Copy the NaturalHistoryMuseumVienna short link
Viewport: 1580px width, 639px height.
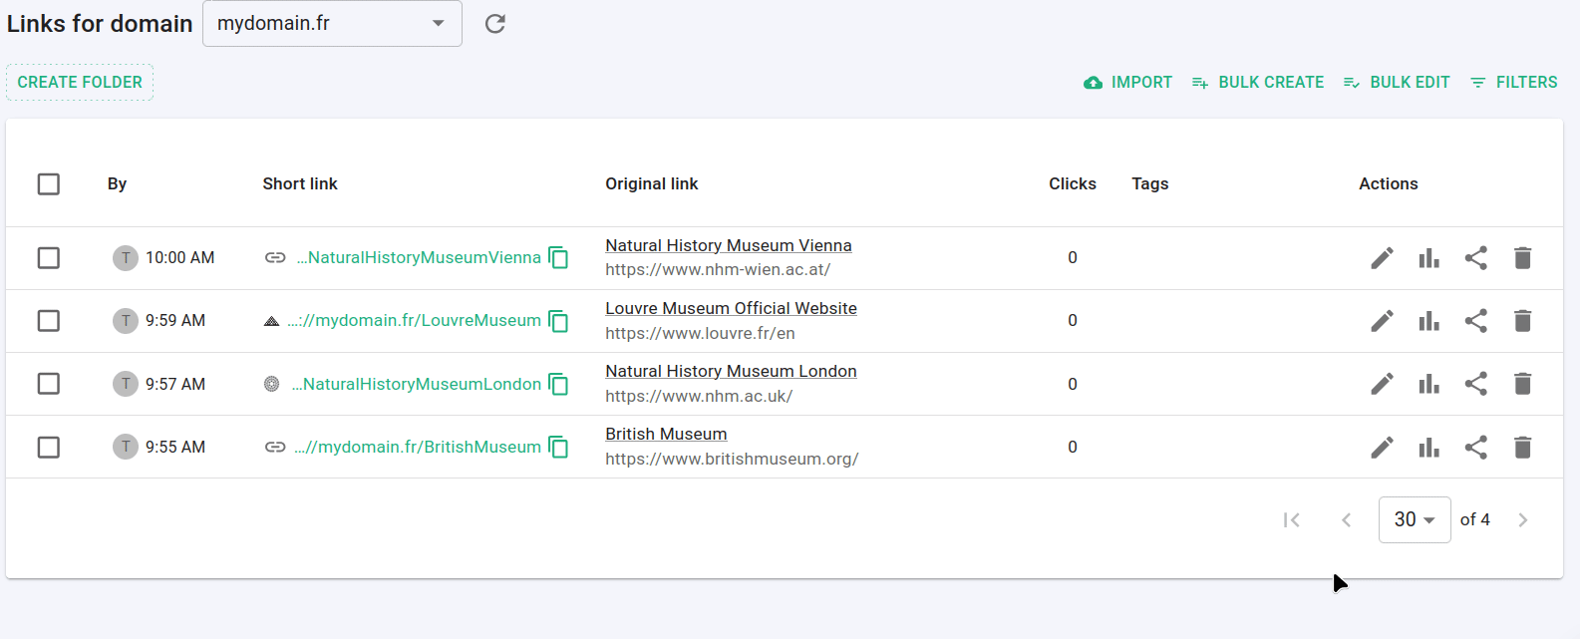[x=559, y=258]
